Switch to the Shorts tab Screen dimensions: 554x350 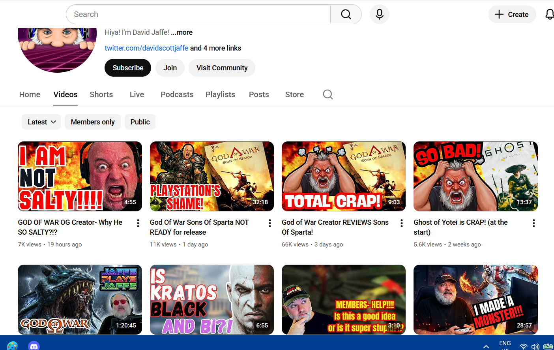click(101, 94)
